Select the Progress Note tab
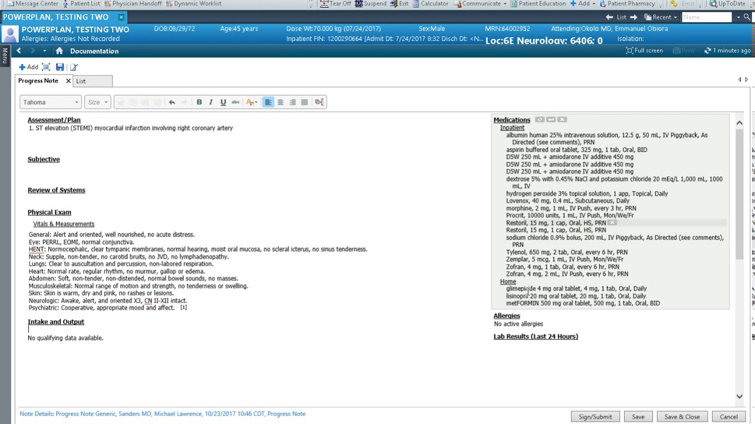 click(38, 81)
